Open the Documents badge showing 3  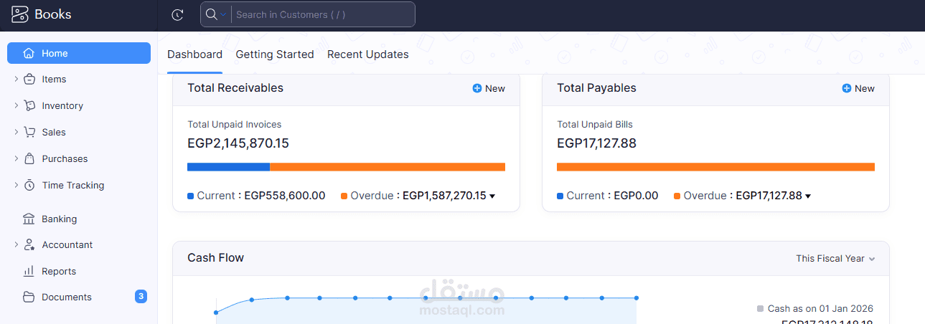click(141, 296)
